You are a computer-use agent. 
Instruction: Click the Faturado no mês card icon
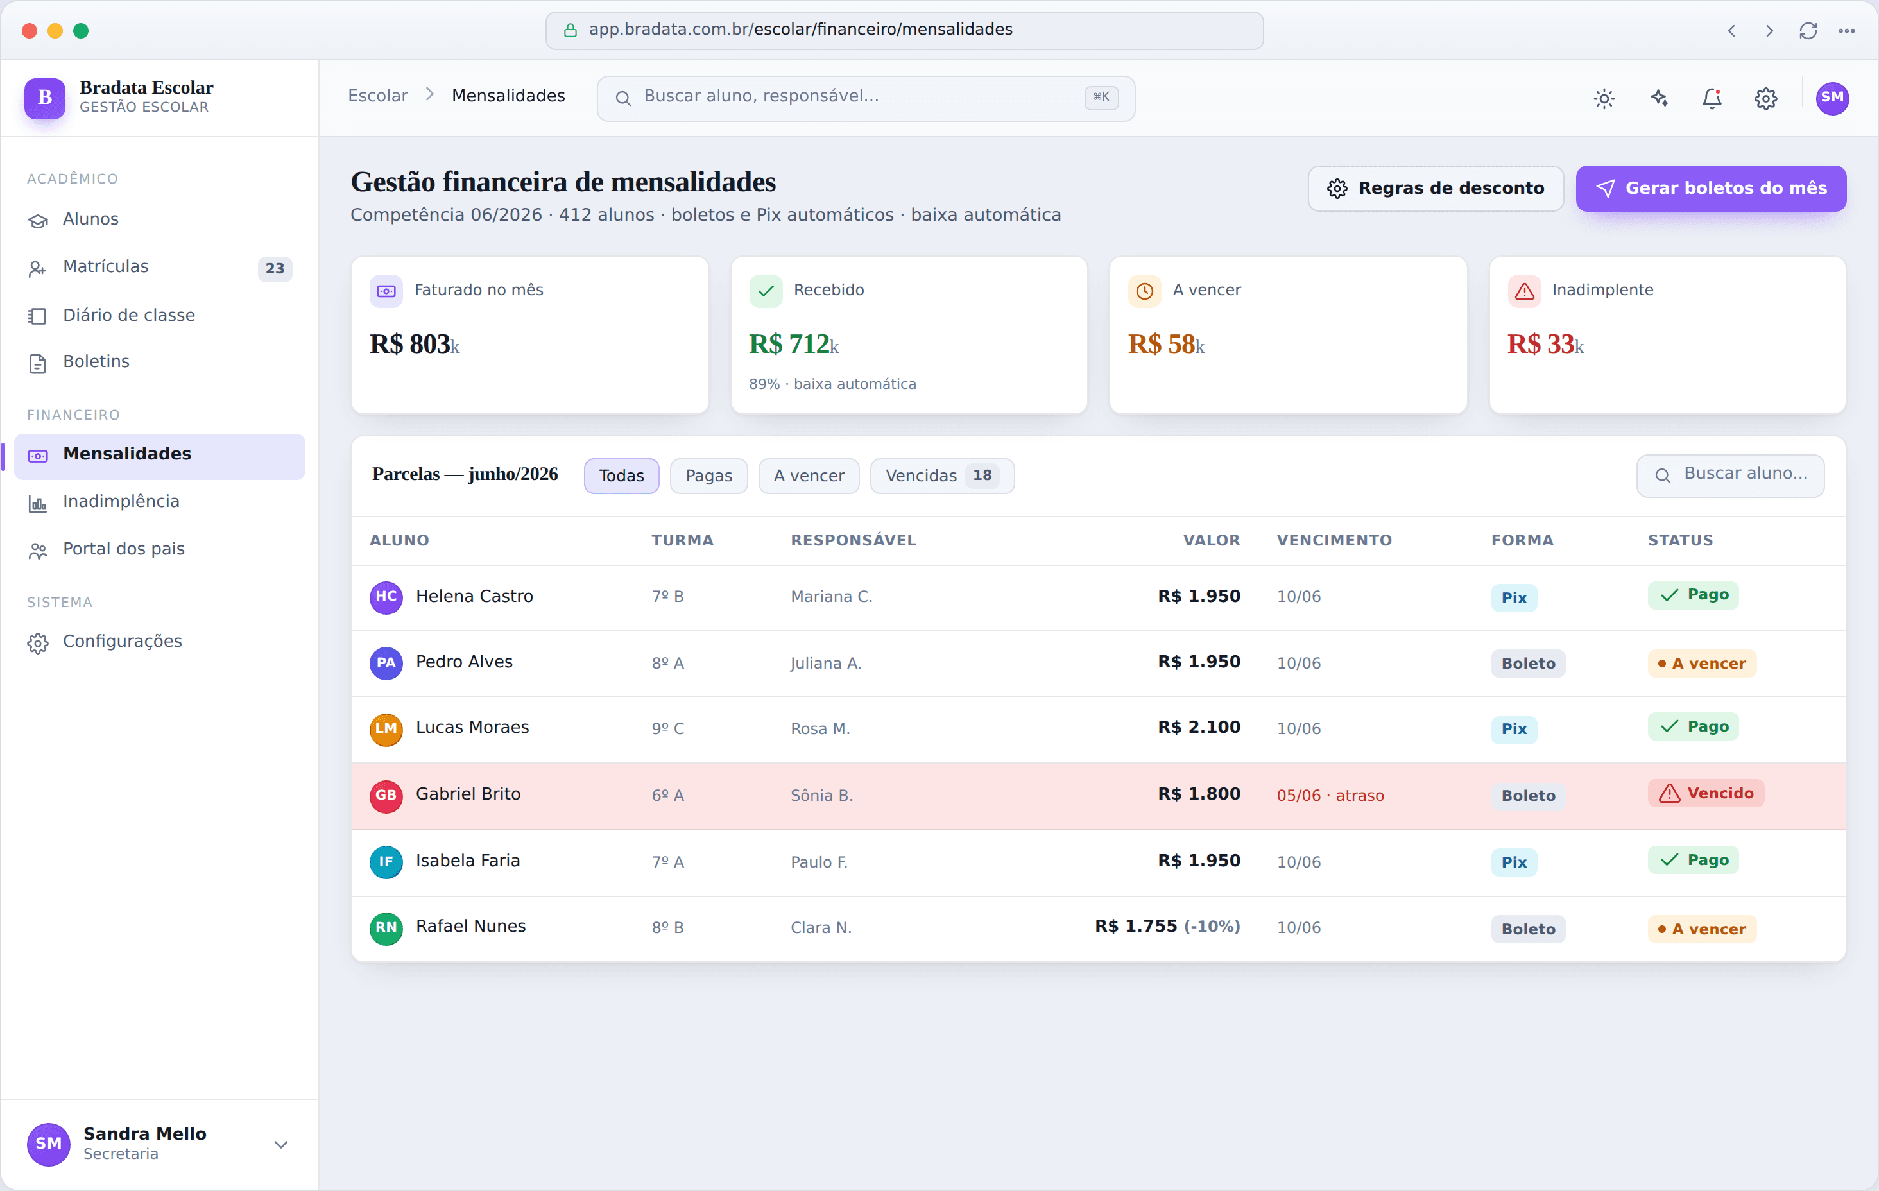click(386, 291)
